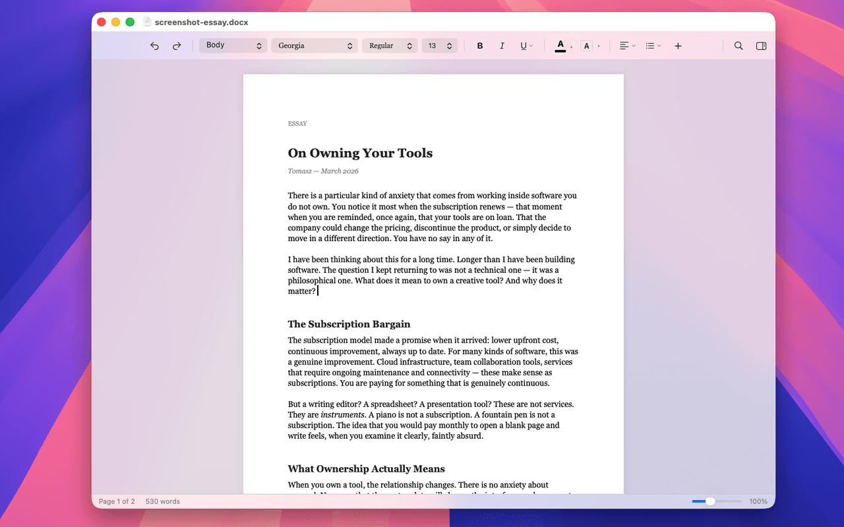Image resolution: width=844 pixels, height=527 pixels.
Task: Click the Redo arrow
Action: (176, 45)
